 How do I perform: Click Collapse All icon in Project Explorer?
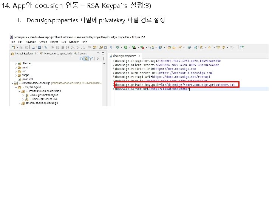(x=81, y=59)
